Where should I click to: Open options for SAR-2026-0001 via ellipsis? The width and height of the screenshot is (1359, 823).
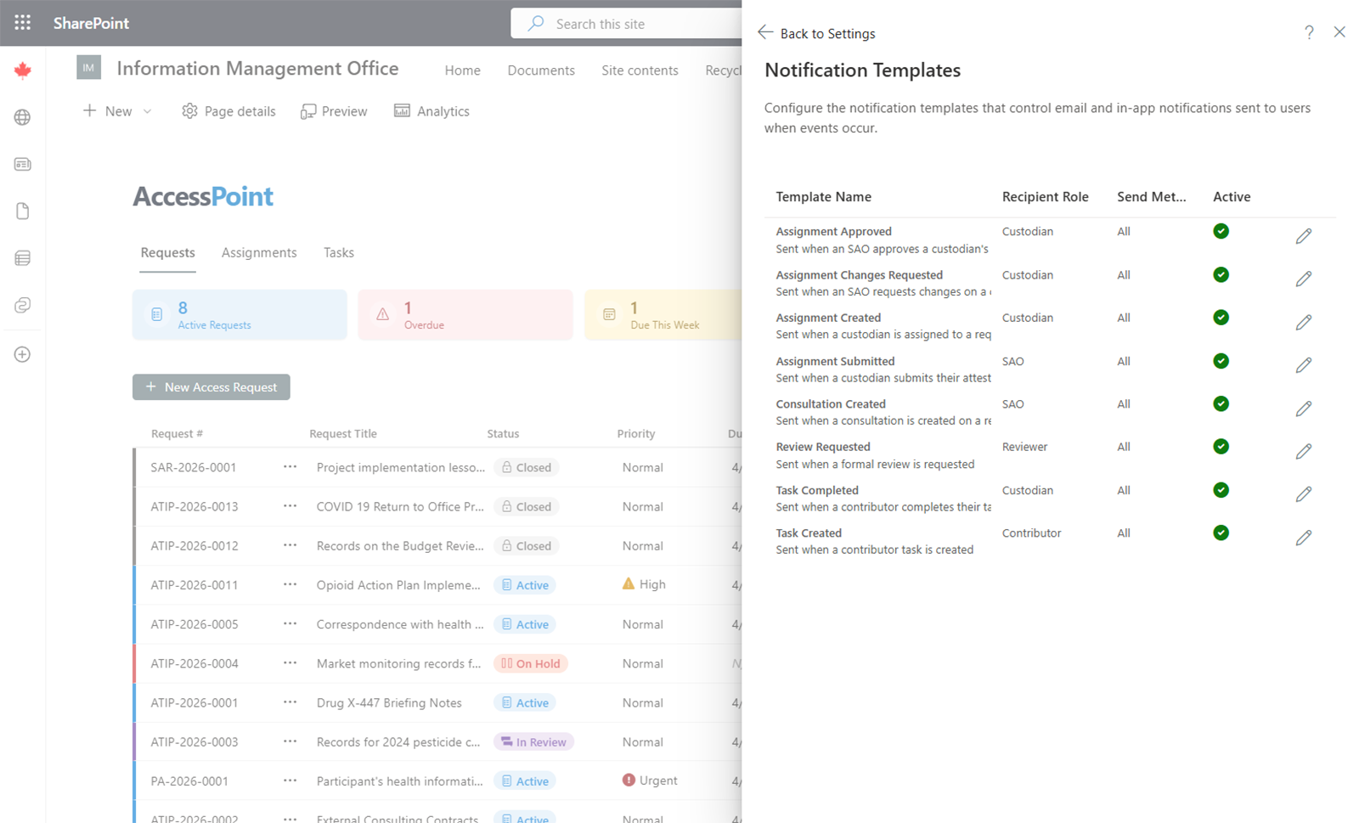pos(290,467)
